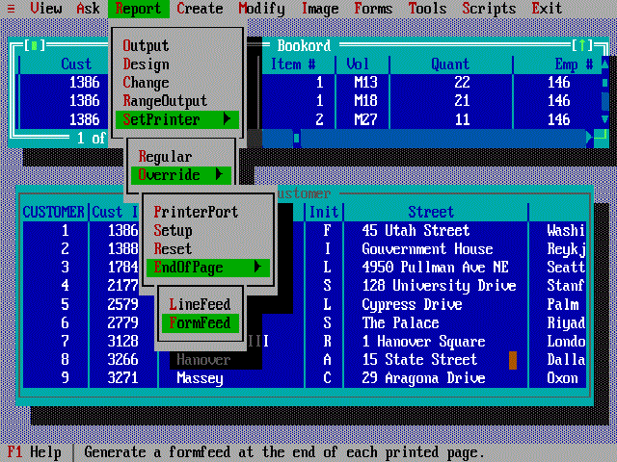Open the Tools menu
Image resolution: width=617 pixels, height=462 pixels.
[x=427, y=9]
